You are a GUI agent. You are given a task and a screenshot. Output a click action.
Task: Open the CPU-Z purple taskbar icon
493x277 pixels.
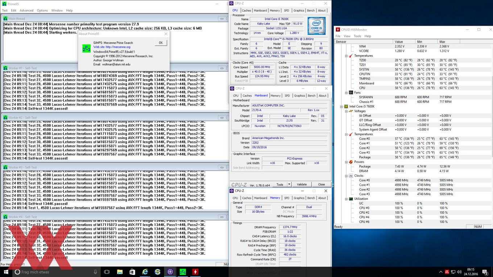[170, 272]
